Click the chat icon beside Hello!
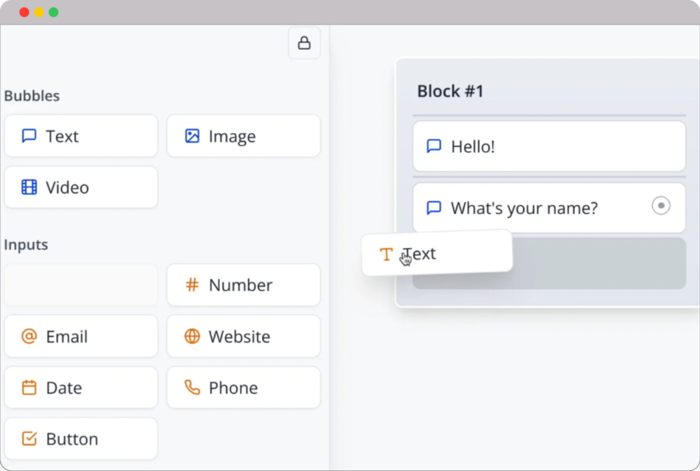 (x=433, y=146)
